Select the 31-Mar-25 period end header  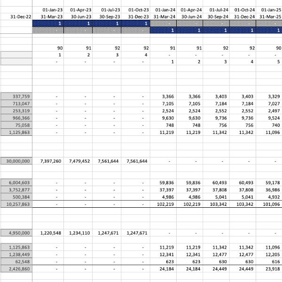(270, 16)
